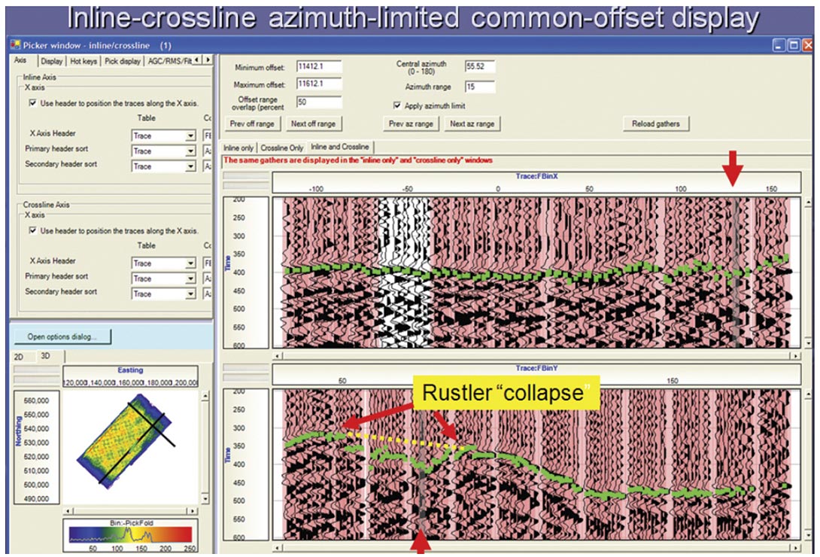Click crossline gather scroll-left arrow
This screenshot has width=820, height=557.
[x=278, y=547]
